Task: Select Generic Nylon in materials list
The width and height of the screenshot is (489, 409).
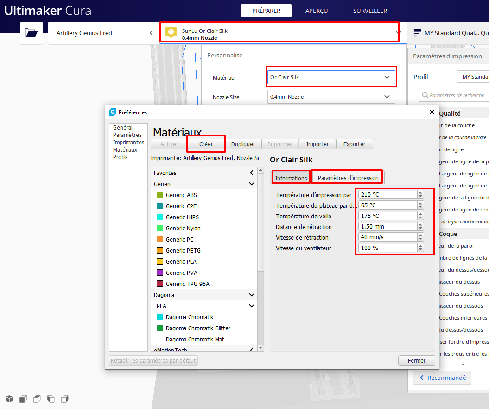Action: click(x=204, y=228)
